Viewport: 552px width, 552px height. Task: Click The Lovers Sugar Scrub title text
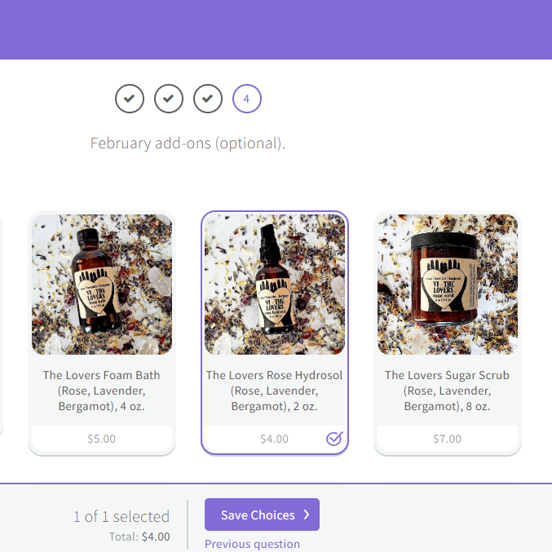[x=448, y=391]
